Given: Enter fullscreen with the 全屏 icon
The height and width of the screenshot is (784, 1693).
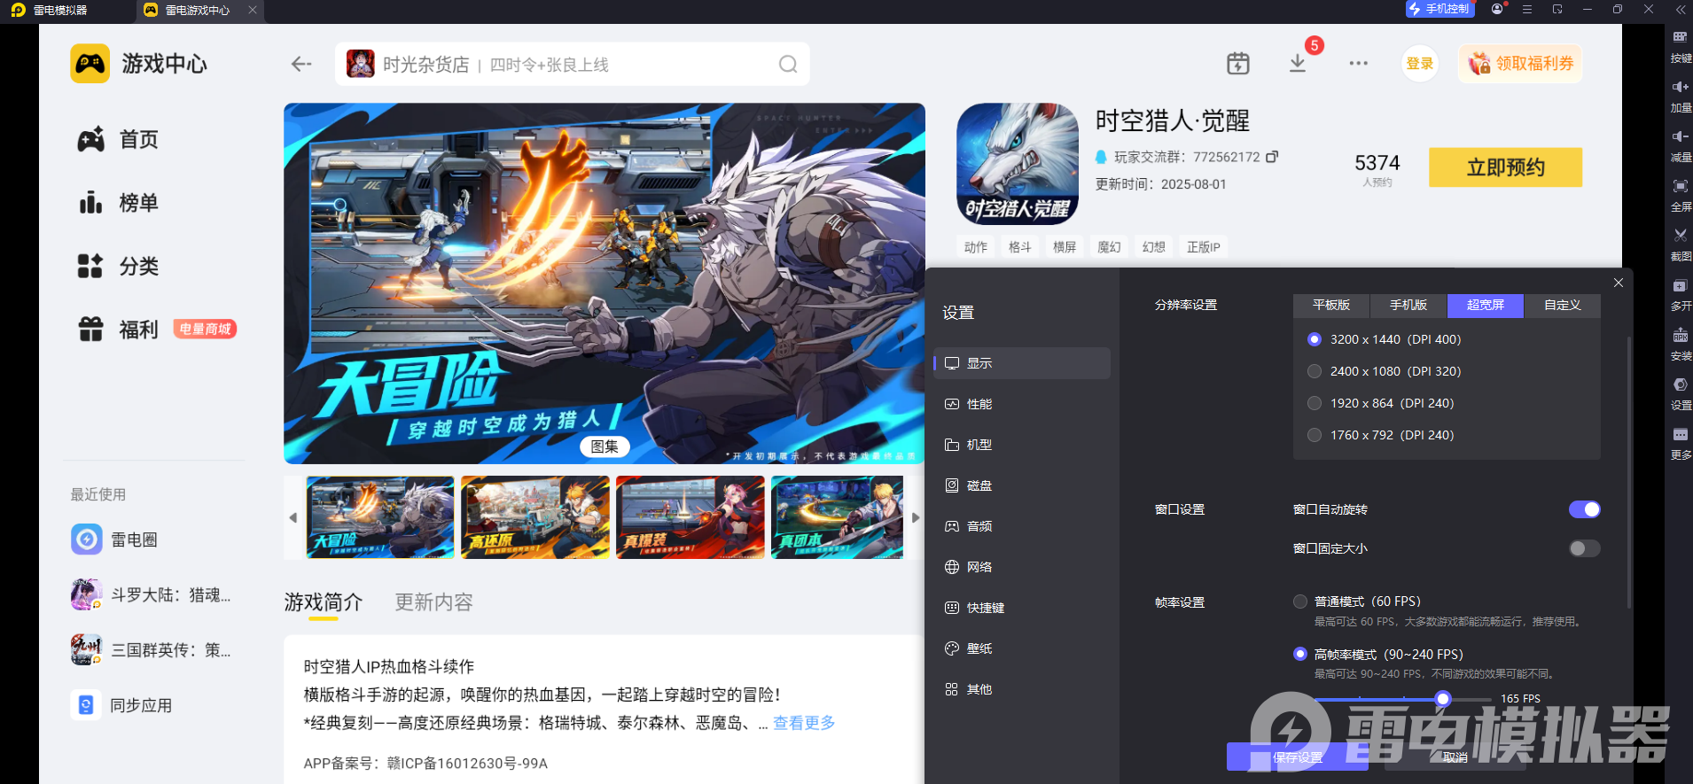Looking at the screenshot, I should pyautogui.click(x=1680, y=186).
